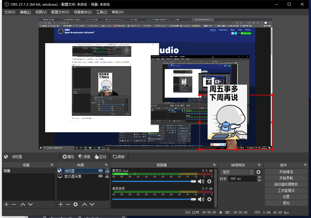Click the mixer panel vertical scrollbar
311x218 pixels.
pyautogui.click(x=216, y=188)
